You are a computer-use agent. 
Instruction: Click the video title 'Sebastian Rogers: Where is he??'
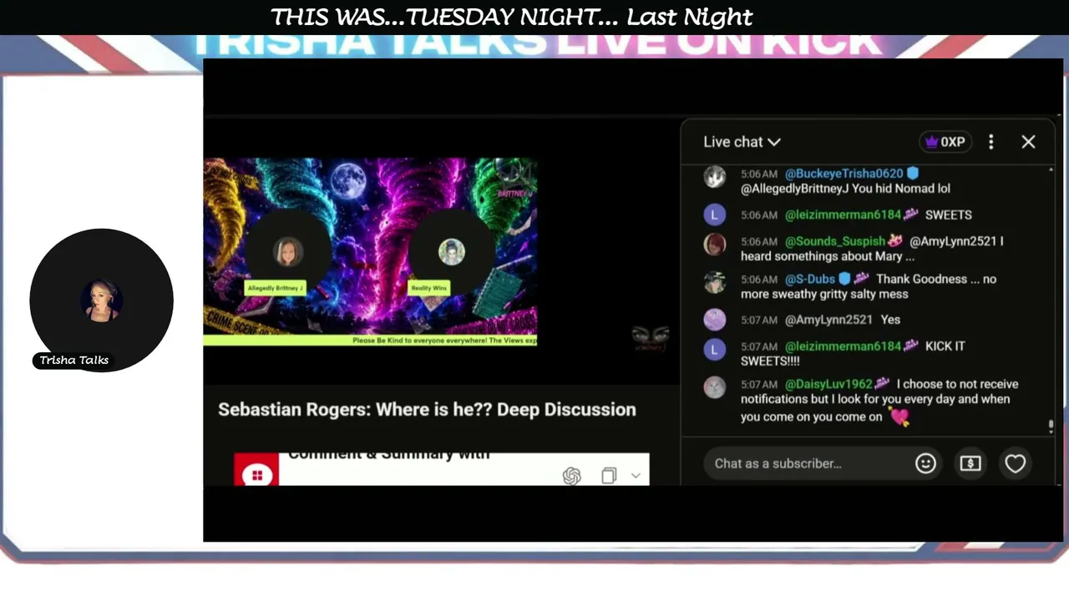click(427, 409)
